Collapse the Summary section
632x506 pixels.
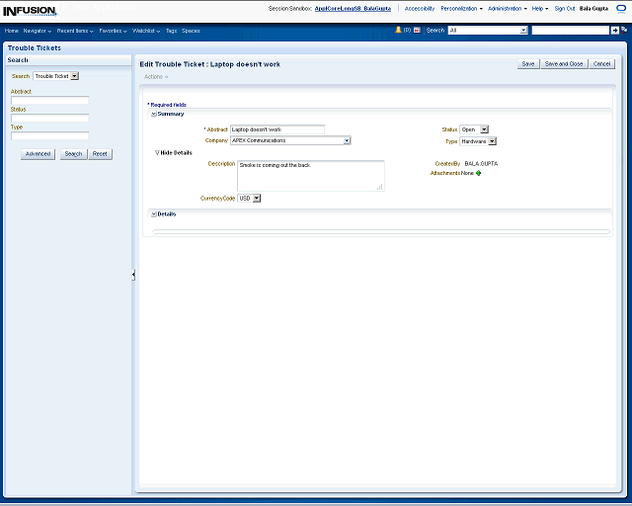click(154, 115)
